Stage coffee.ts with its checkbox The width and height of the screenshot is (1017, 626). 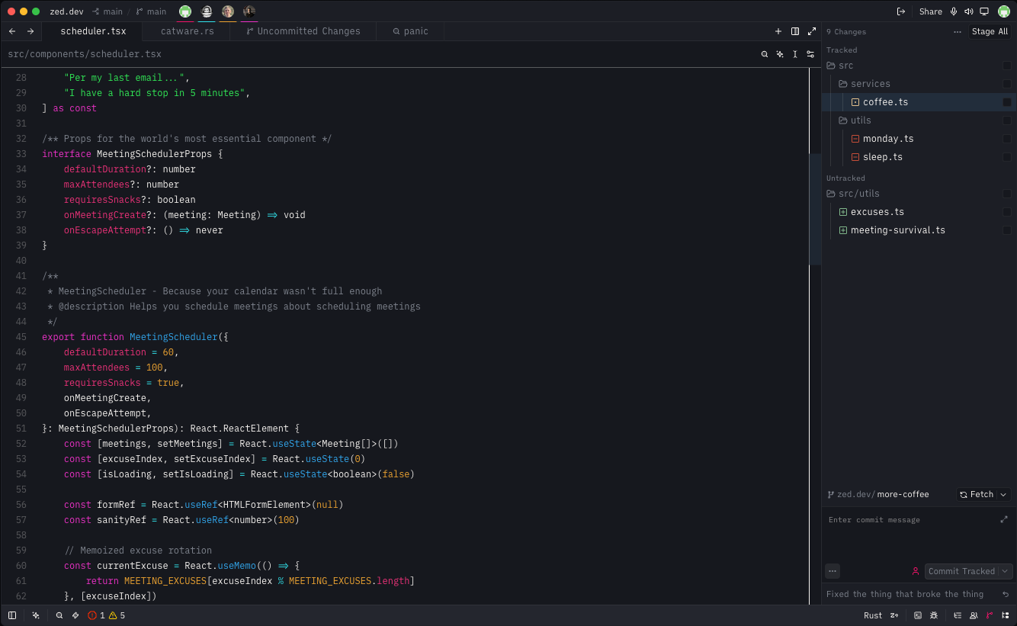point(1007,102)
